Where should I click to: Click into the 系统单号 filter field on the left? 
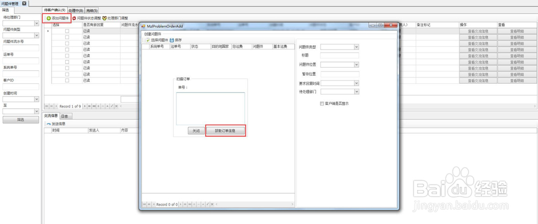(x=20, y=73)
